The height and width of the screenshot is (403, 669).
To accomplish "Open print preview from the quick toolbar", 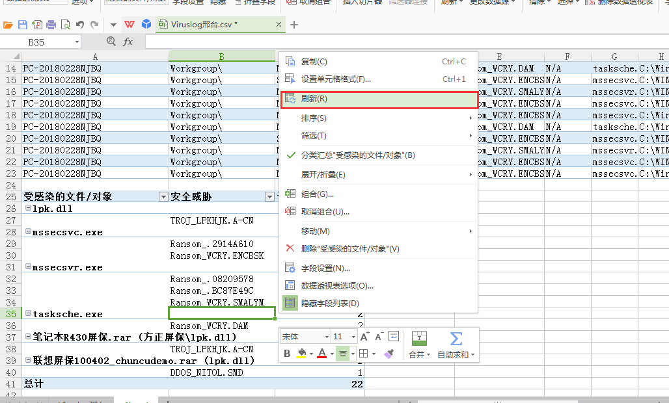I will point(65,25).
